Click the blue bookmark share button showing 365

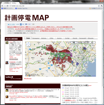click(22, 24)
